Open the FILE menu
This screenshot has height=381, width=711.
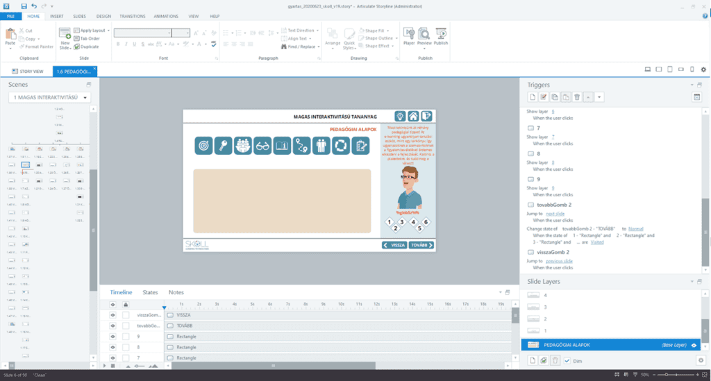point(10,17)
